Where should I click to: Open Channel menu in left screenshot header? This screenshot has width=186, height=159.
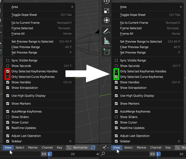[47, 148]
